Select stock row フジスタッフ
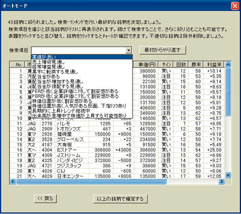The height and width of the screenshot is (214, 241). 117,166
